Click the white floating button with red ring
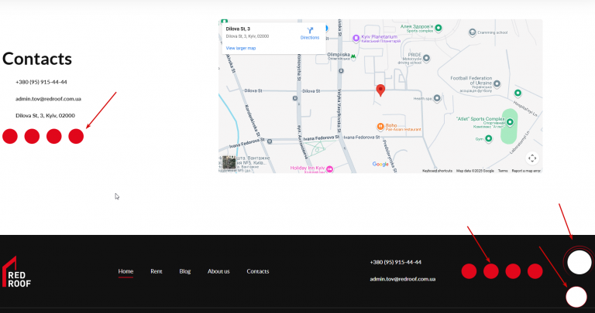595x313 pixels. click(580, 262)
